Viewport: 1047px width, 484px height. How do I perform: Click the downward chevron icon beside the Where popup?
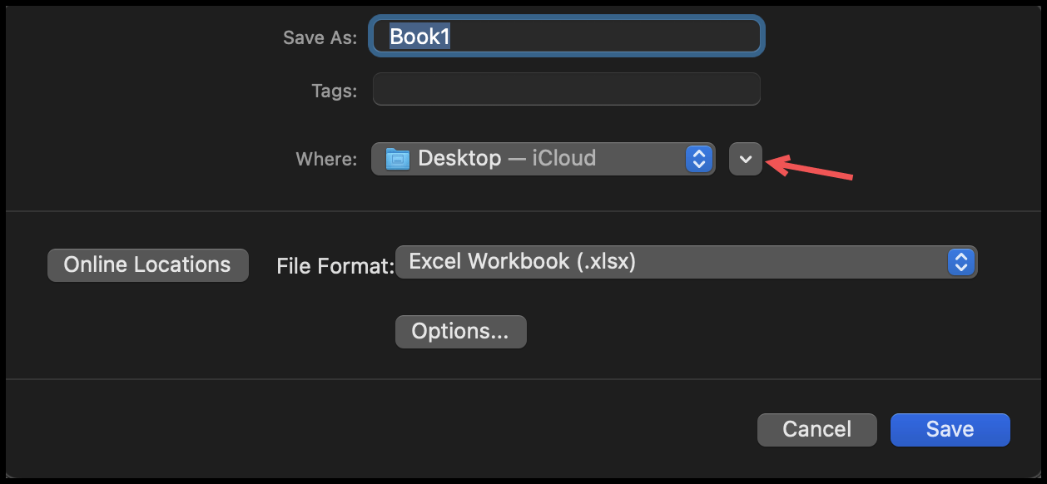(745, 158)
